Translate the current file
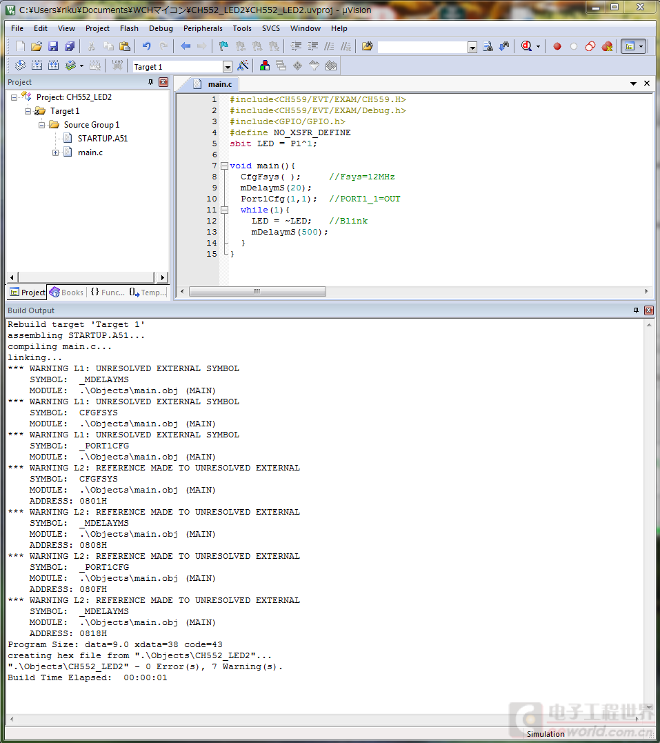 tap(21, 66)
